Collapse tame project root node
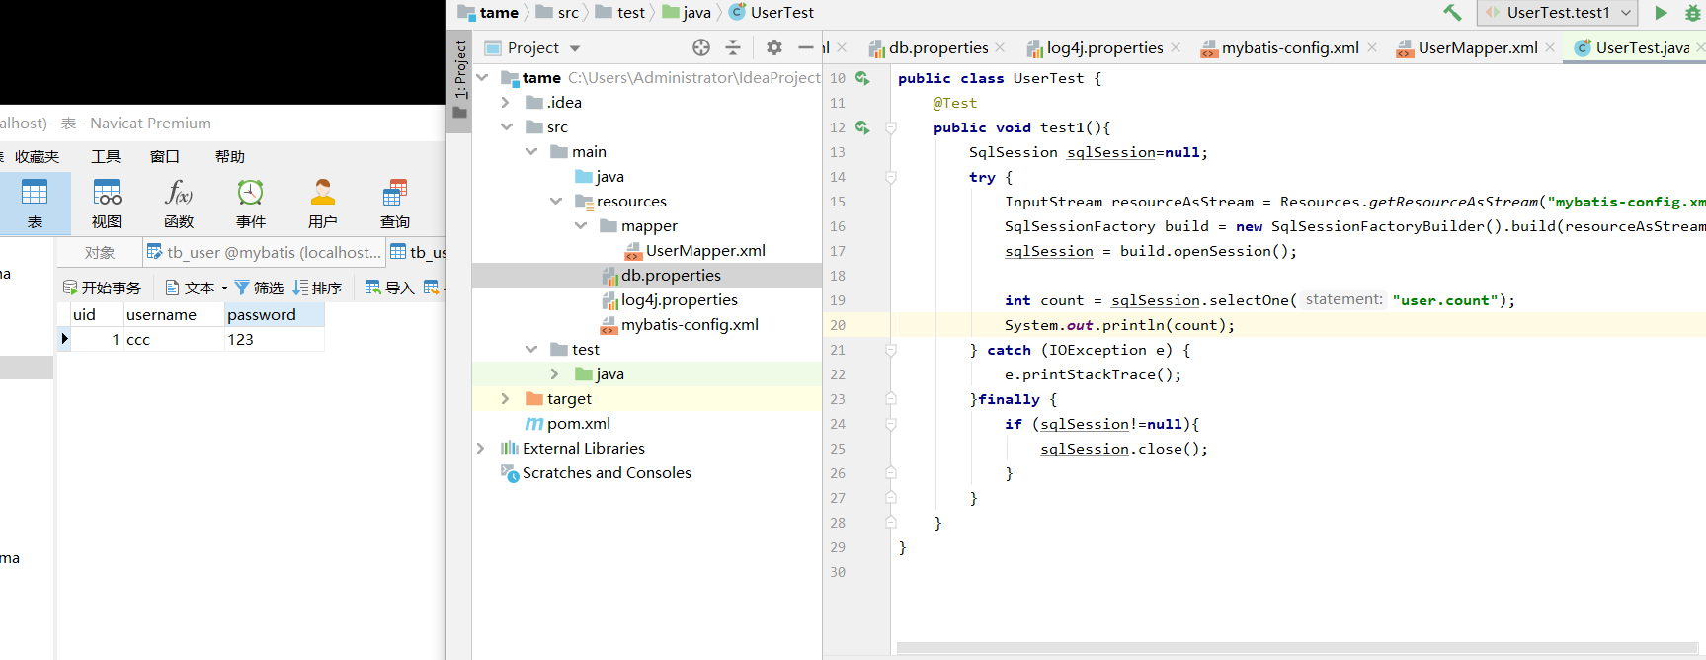This screenshot has height=660, width=1706. (482, 77)
